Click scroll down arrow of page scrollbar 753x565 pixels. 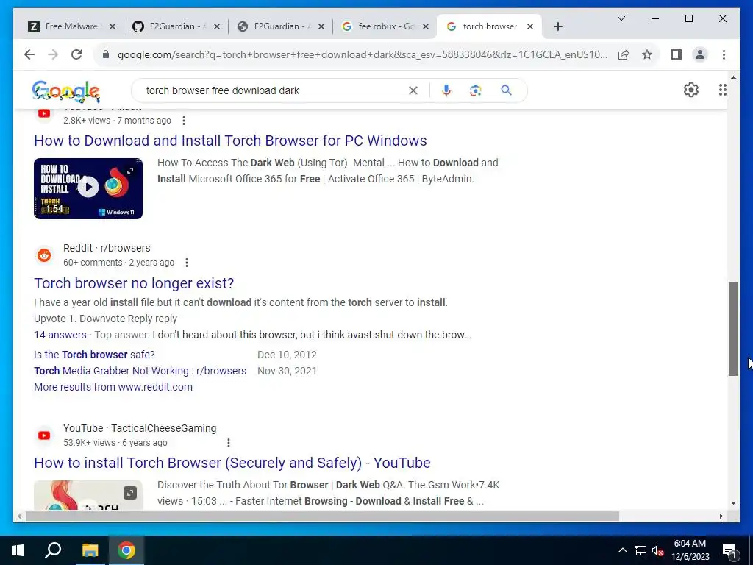coord(733,503)
